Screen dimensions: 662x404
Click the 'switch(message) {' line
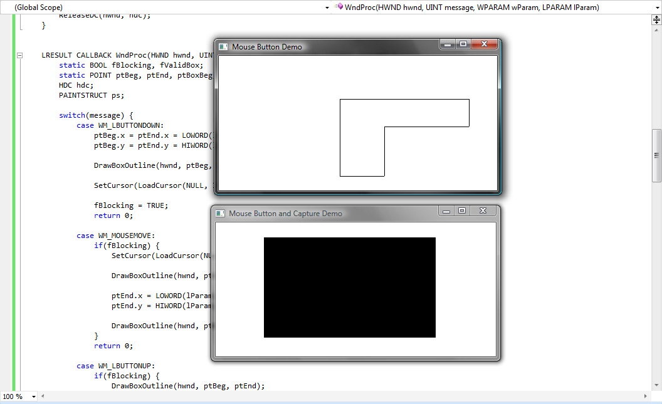[97, 115]
